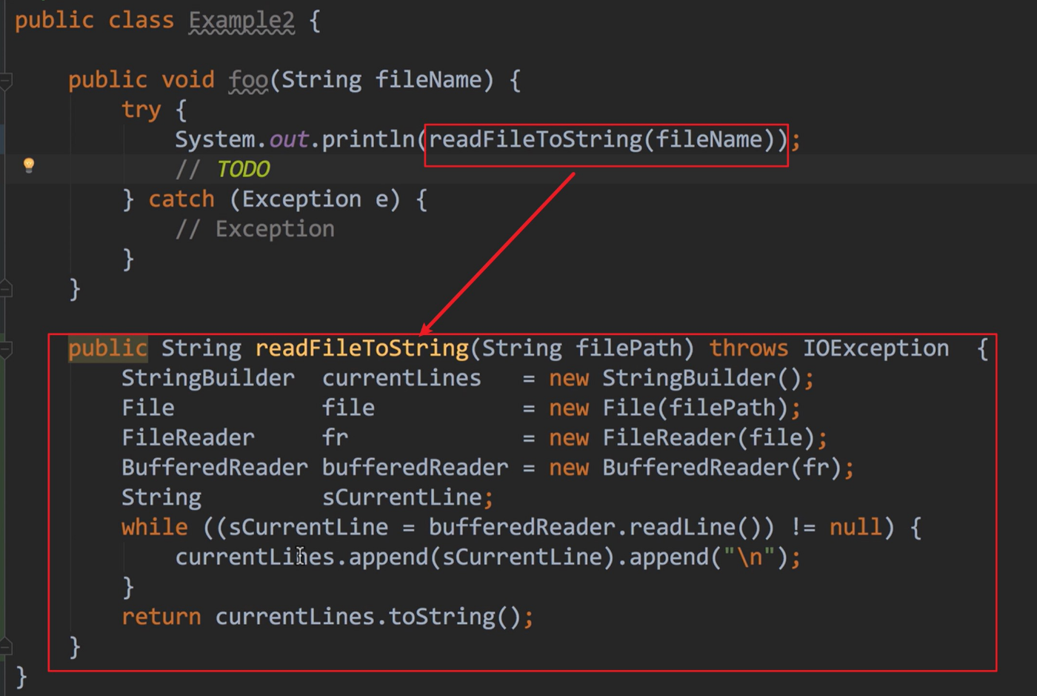Click the class name Example2
Image resolution: width=1037 pixels, height=696 pixels.
point(241,21)
